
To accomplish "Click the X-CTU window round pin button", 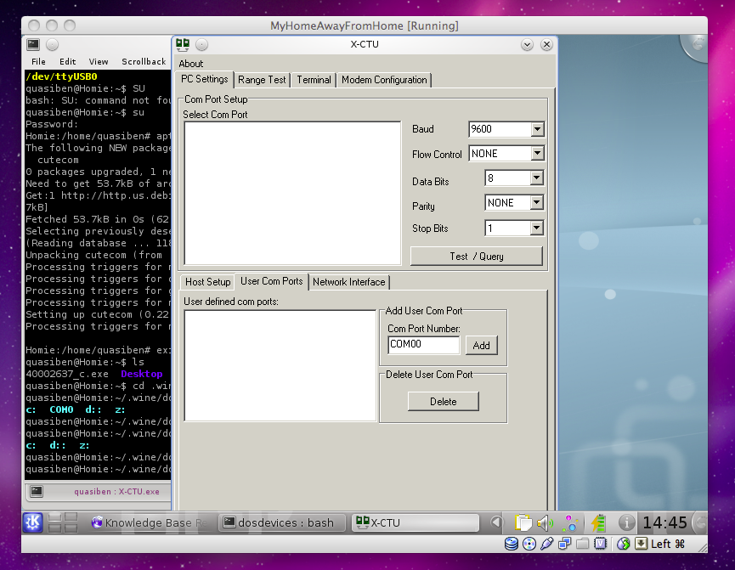I will coord(201,44).
